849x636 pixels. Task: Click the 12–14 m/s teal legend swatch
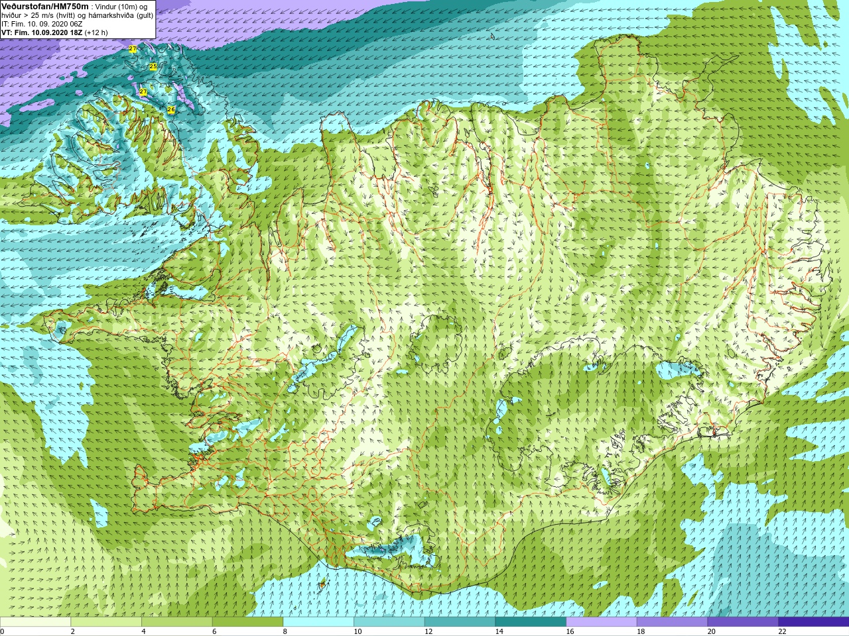coord(460,622)
